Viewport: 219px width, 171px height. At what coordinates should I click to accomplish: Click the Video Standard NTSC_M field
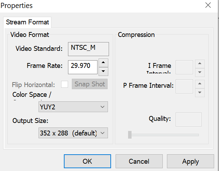point(89,49)
